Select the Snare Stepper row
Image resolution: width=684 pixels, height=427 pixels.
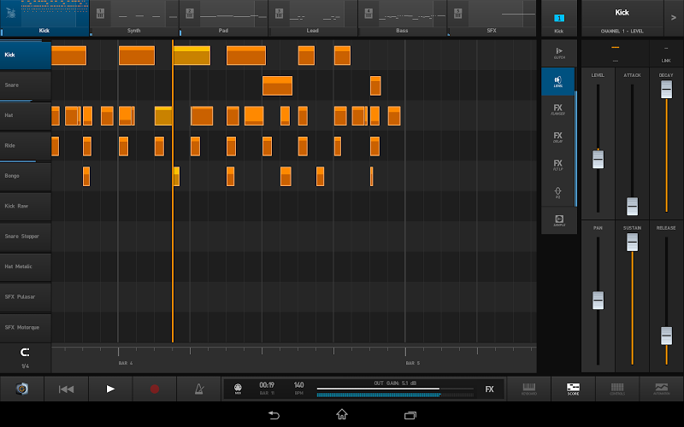point(26,237)
